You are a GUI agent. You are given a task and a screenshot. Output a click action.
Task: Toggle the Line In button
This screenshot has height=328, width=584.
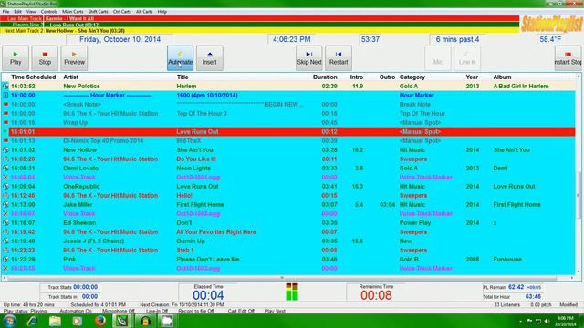point(467,58)
